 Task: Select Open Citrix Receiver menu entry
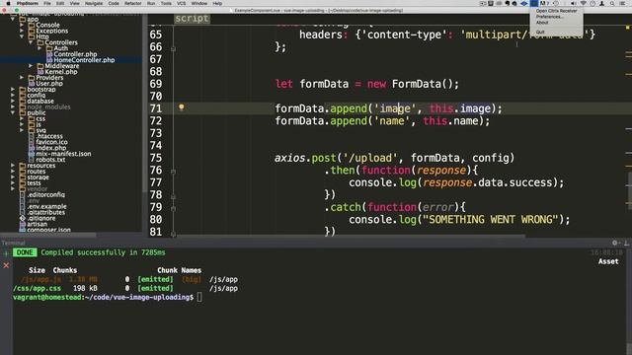pyautogui.click(x=556, y=11)
